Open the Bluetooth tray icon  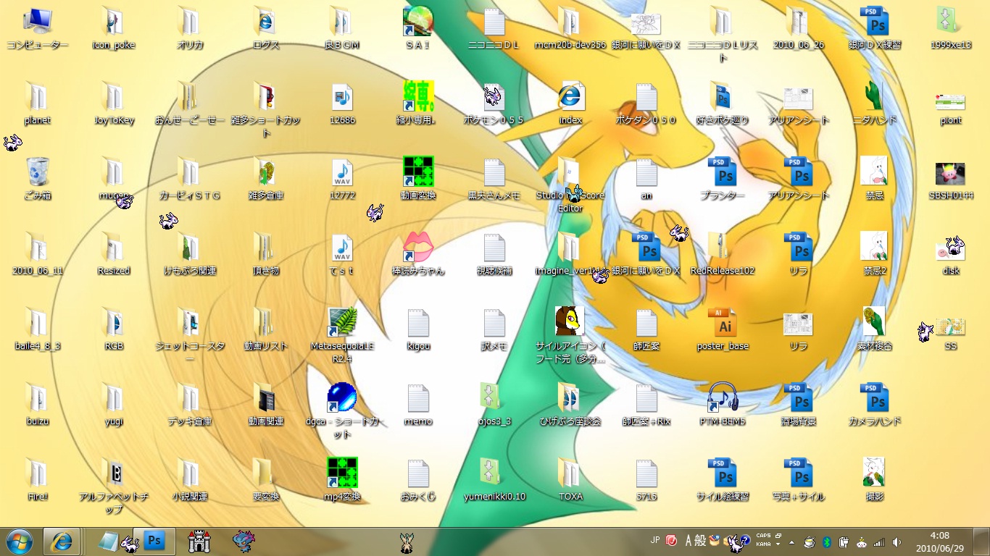click(825, 542)
